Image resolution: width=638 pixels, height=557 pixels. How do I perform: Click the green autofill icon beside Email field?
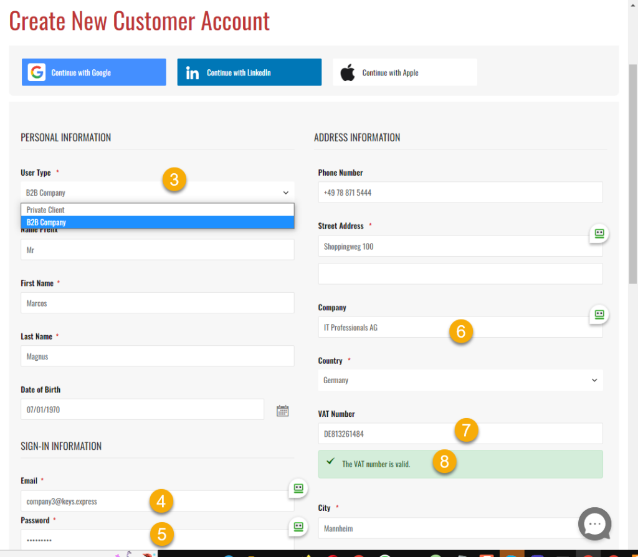pyautogui.click(x=298, y=489)
